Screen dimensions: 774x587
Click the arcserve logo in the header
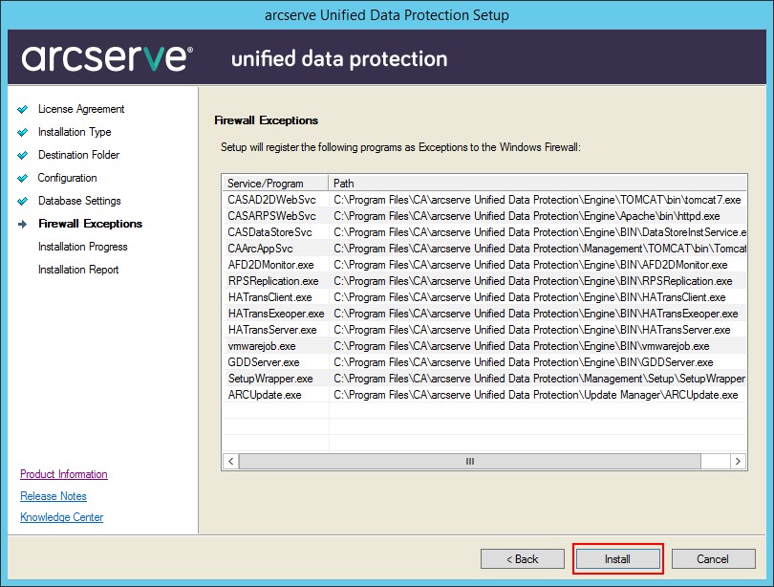coord(107,58)
